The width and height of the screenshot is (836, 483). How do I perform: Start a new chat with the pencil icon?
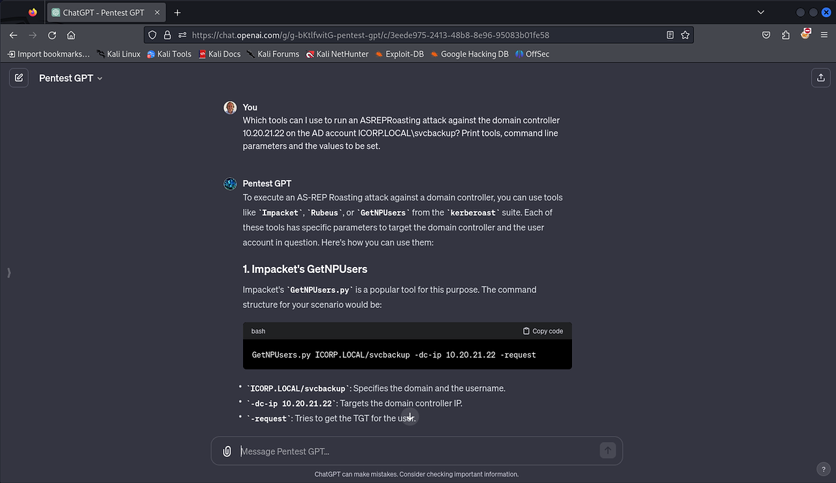pyautogui.click(x=19, y=78)
